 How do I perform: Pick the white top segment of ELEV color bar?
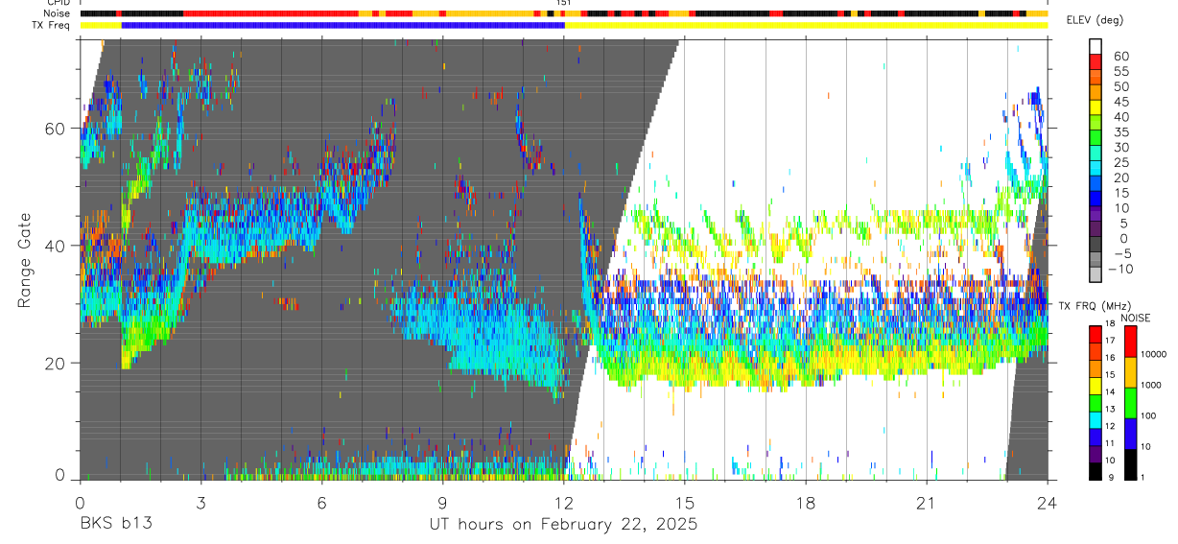pyautogui.click(x=1096, y=46)
